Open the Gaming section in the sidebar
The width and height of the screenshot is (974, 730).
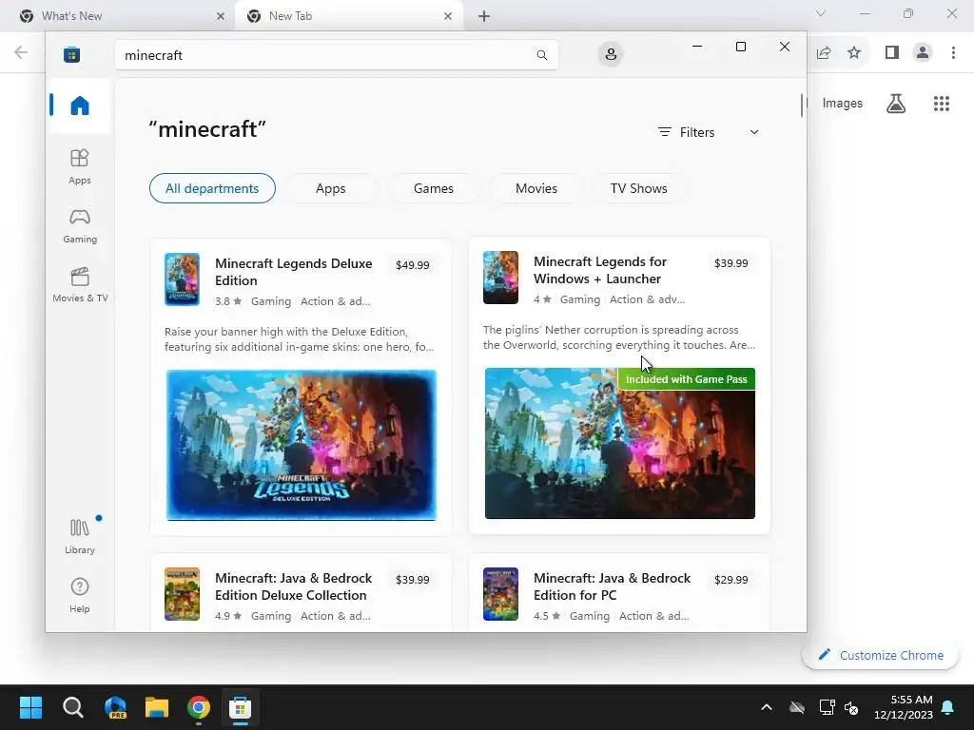click(80, 225)
